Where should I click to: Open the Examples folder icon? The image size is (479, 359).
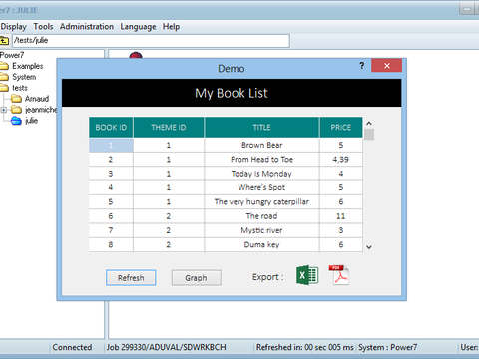(4, 66)
